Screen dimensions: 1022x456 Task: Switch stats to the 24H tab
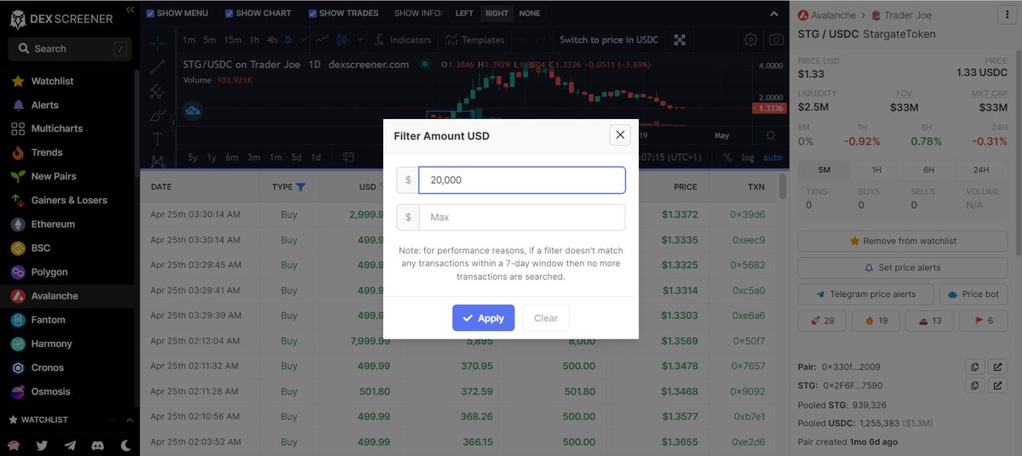pyautogui.click(x=982, y=170)
